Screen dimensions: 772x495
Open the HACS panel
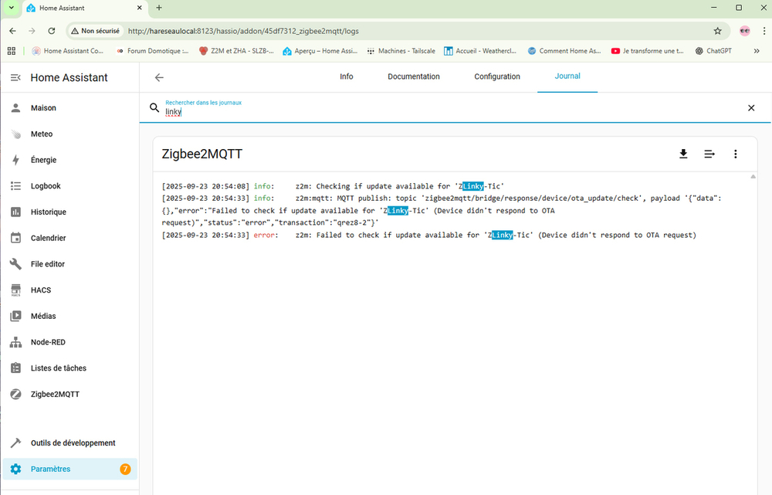click(x=70, y=290)
